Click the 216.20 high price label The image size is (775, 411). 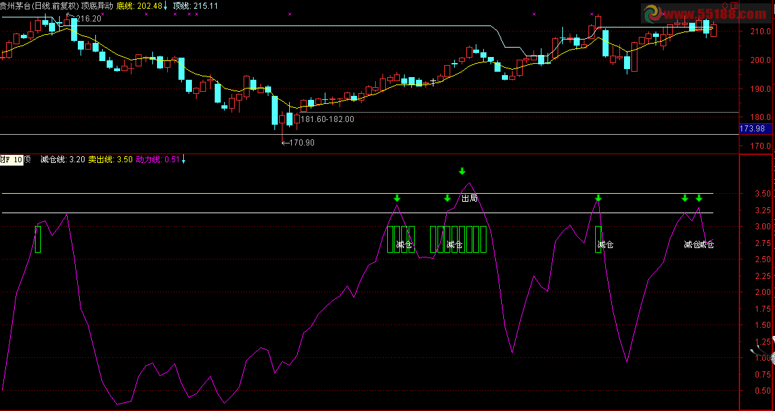89,19
